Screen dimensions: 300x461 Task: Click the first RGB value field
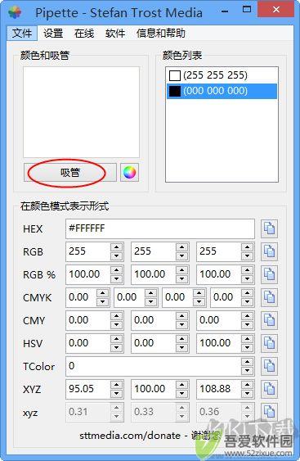click(88, 251)
